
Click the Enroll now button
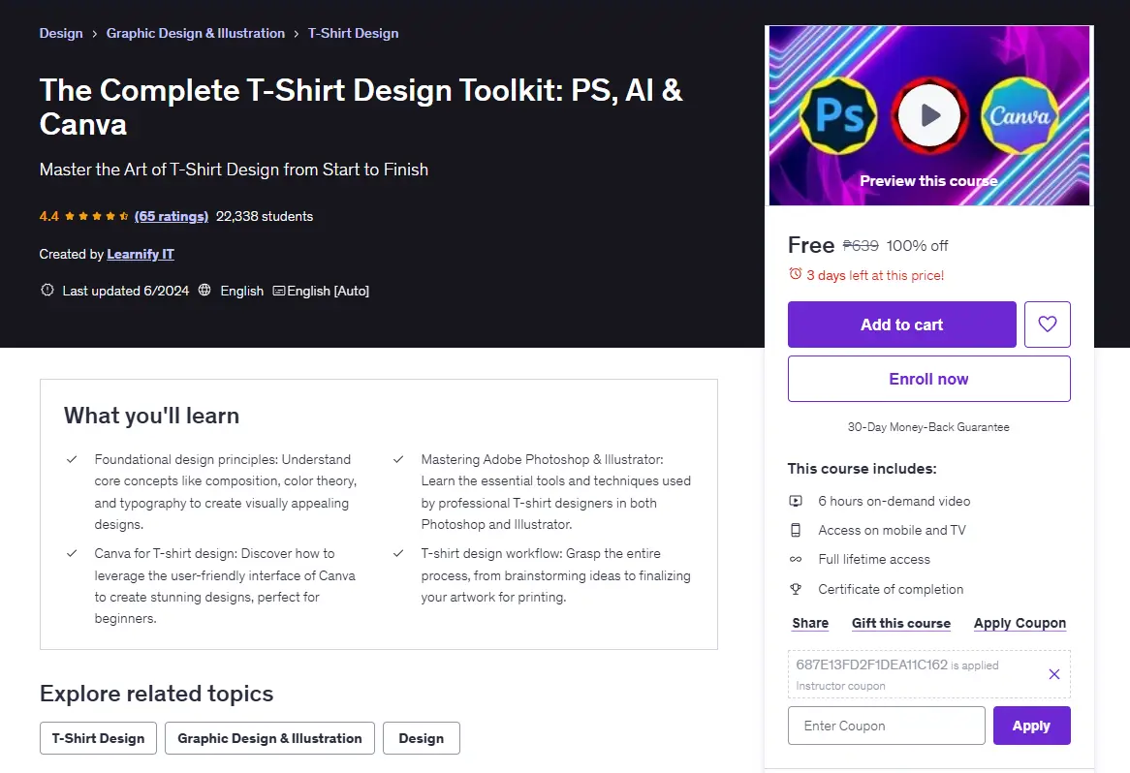pos(929,379)
